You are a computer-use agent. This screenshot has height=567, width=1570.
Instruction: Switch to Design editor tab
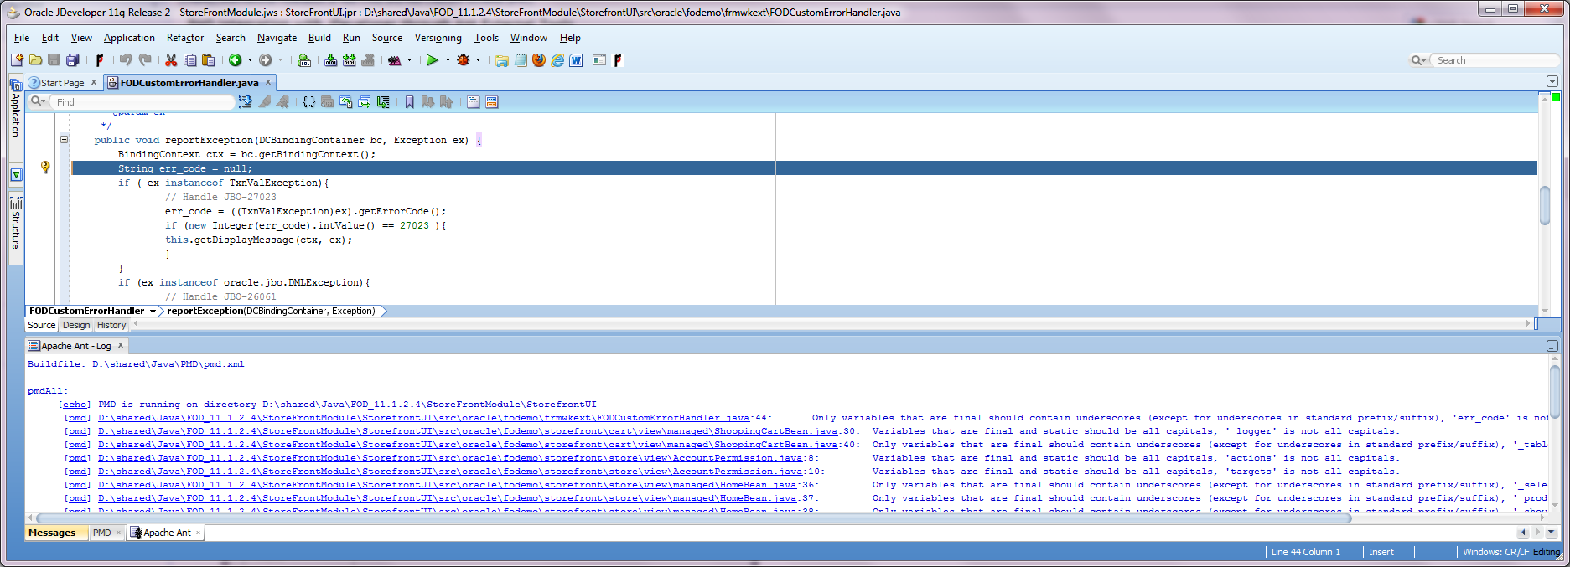coord(76,325)
